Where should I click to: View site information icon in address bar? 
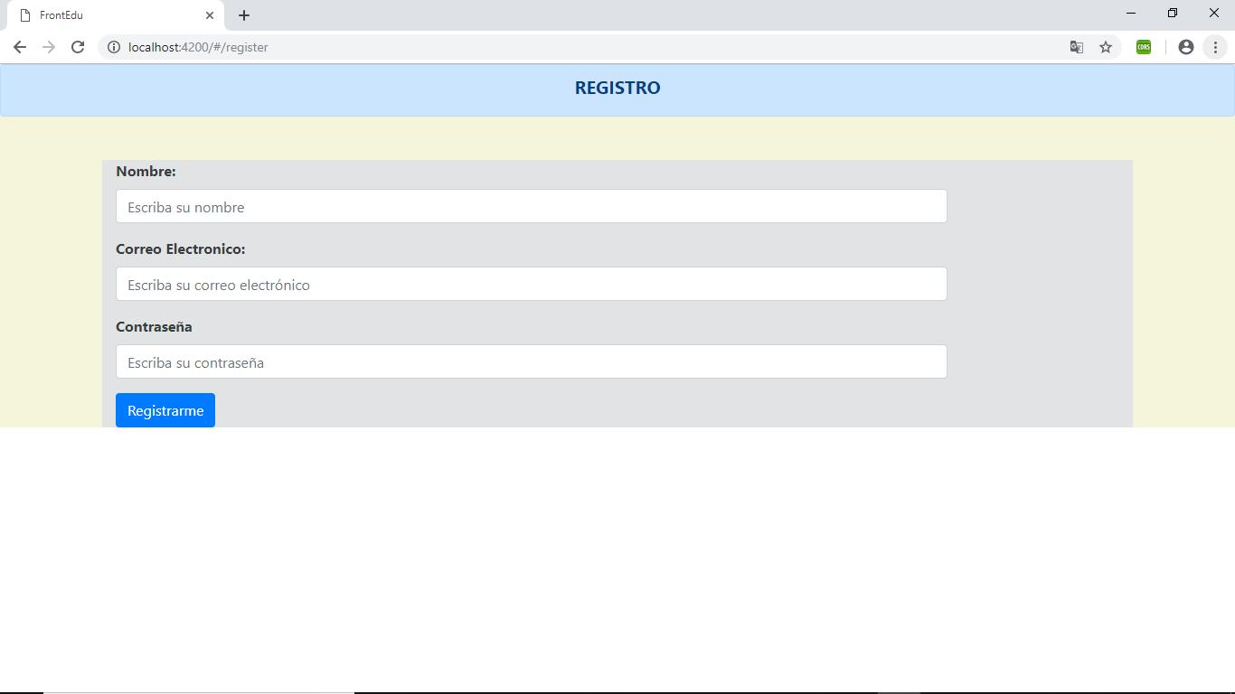(114, 47)
